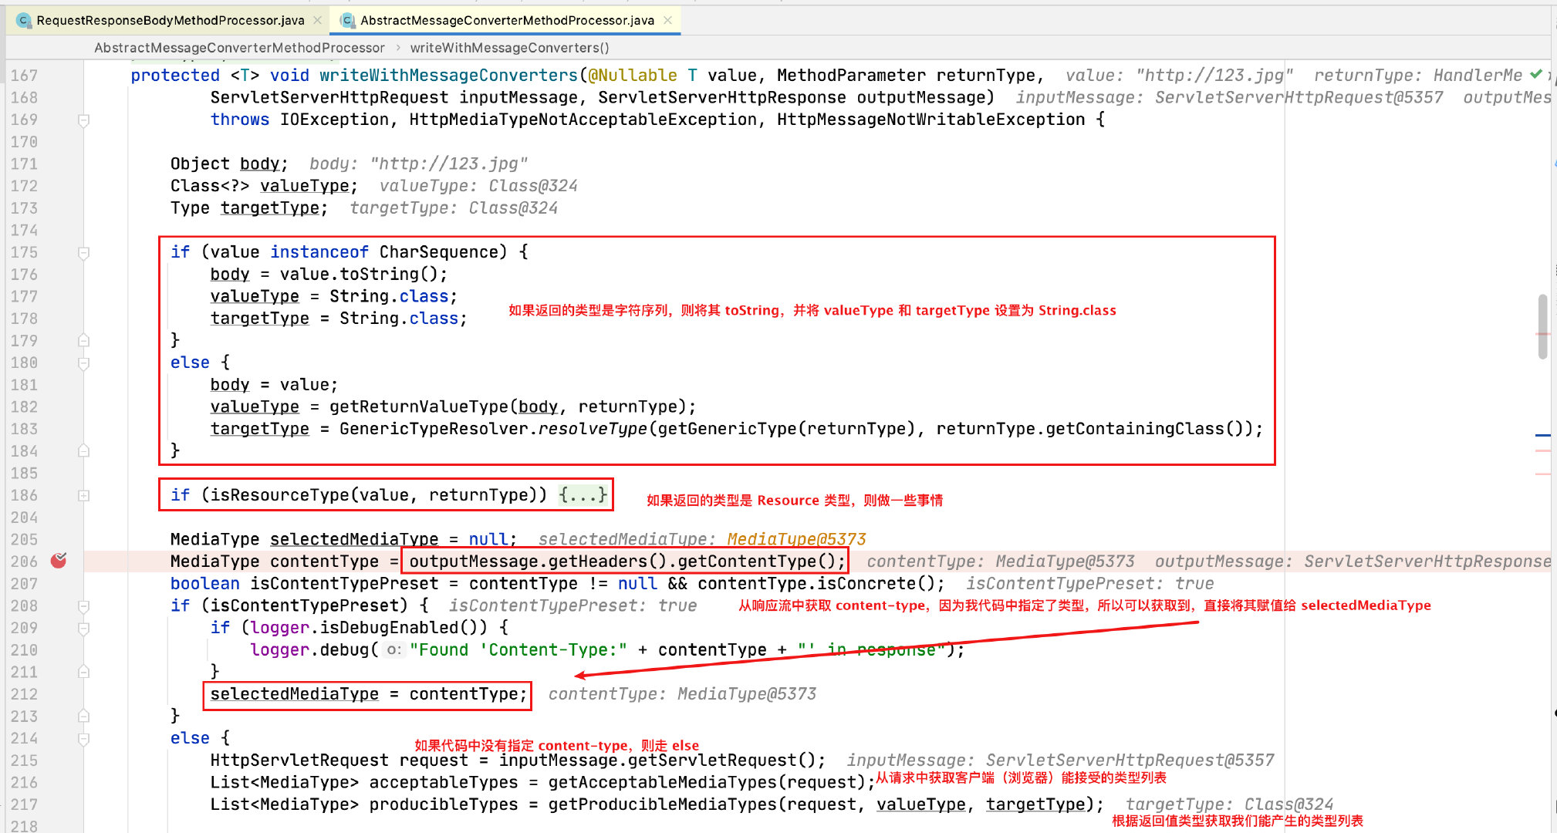Click isResourceType call on line 186
This screenshot has width=1557, height=833.
pos(279,495)
